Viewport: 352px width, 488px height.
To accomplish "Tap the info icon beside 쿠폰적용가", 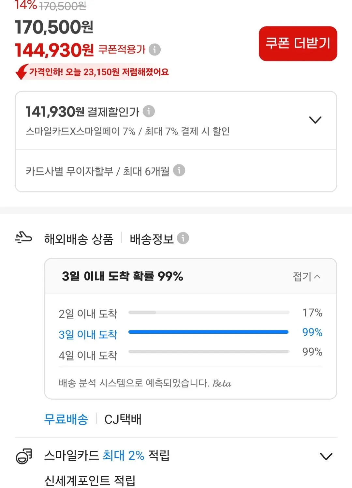I will [x=154, y=50].
